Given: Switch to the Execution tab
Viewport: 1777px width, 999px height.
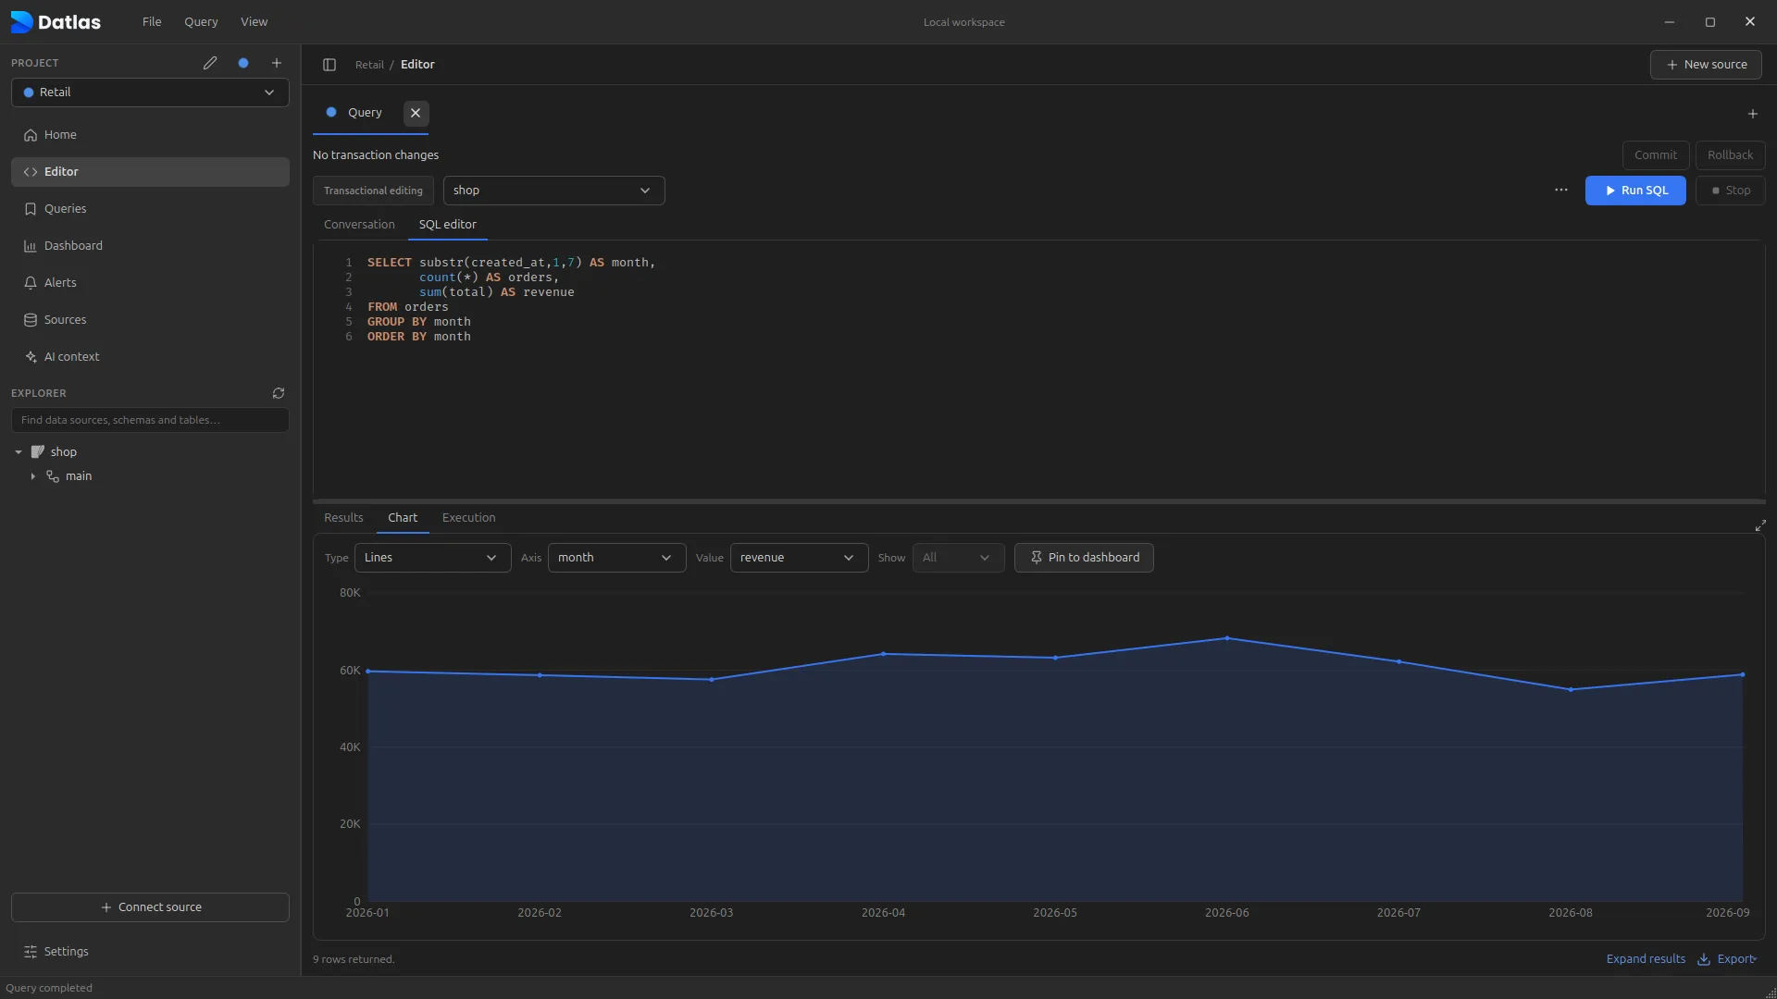Looking at the screenshot, I should click(x=468, y=518).
